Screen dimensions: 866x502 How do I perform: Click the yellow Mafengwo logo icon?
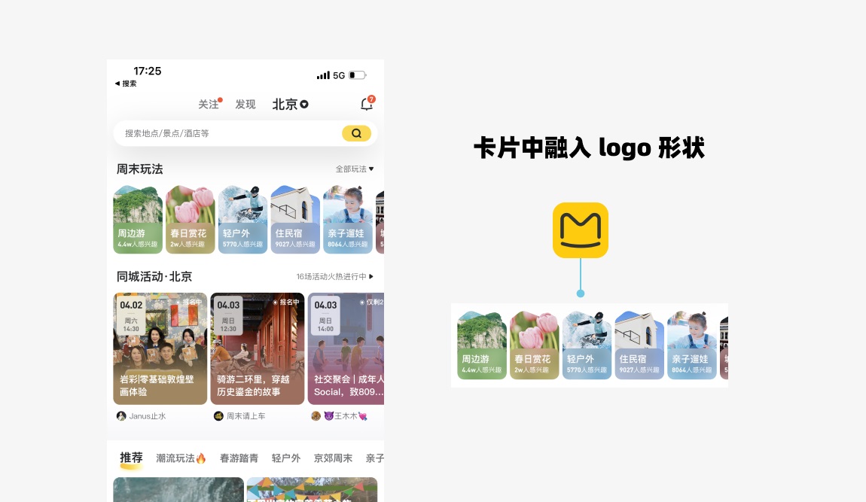point(581,230)
